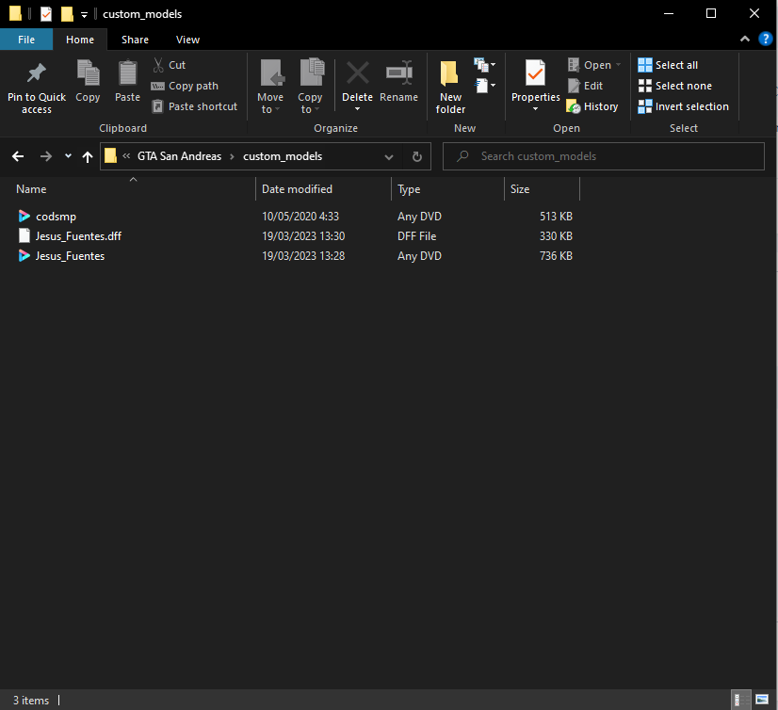Click the Pin to Quick access icon
The width and height of the screenshot is (778, 710).
(36, 73)
